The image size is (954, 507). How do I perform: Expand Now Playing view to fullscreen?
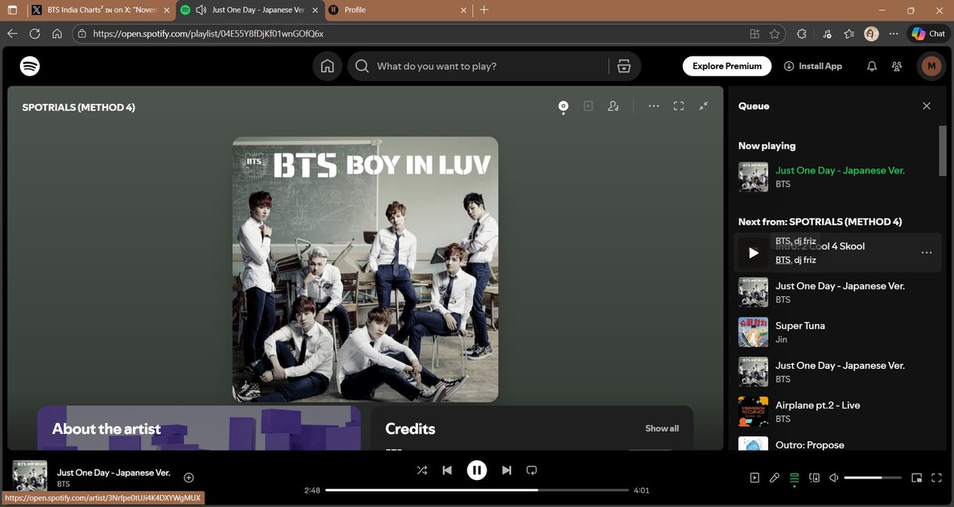tap(679, 106)
